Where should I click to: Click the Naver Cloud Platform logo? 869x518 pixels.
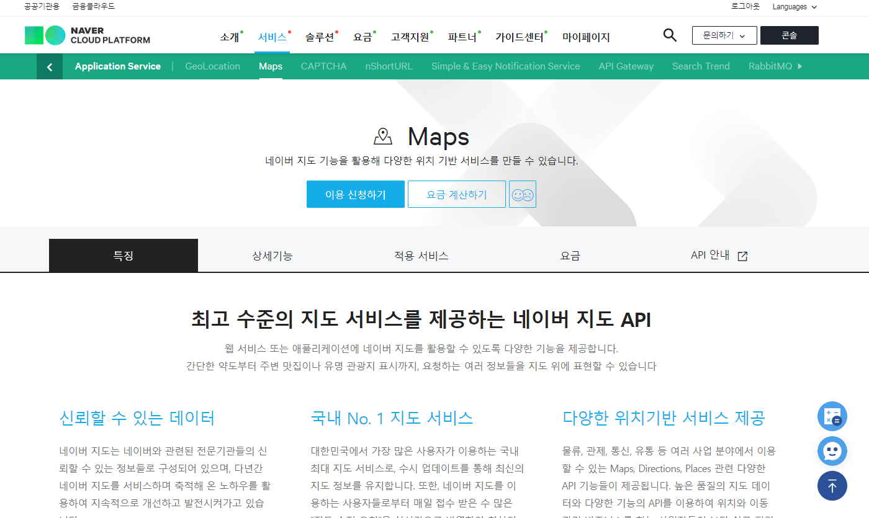point(88,35)
